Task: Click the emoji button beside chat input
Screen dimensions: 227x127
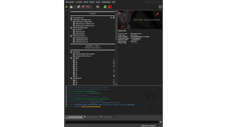Action: 161,122
